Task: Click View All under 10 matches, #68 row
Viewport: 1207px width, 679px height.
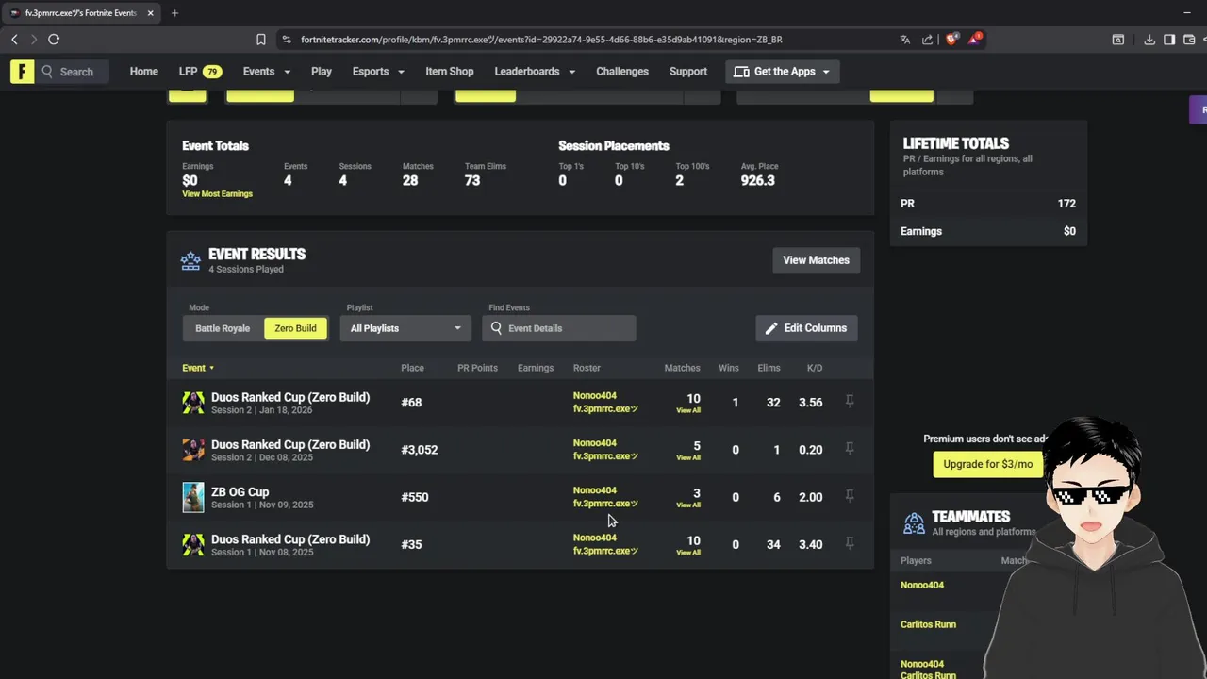Action: 688,410
